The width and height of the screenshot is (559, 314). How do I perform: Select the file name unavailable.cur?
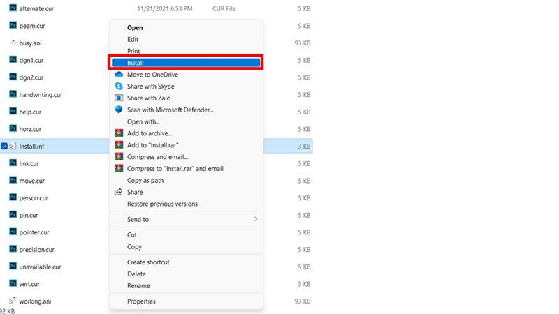click(x=40, y=267)
